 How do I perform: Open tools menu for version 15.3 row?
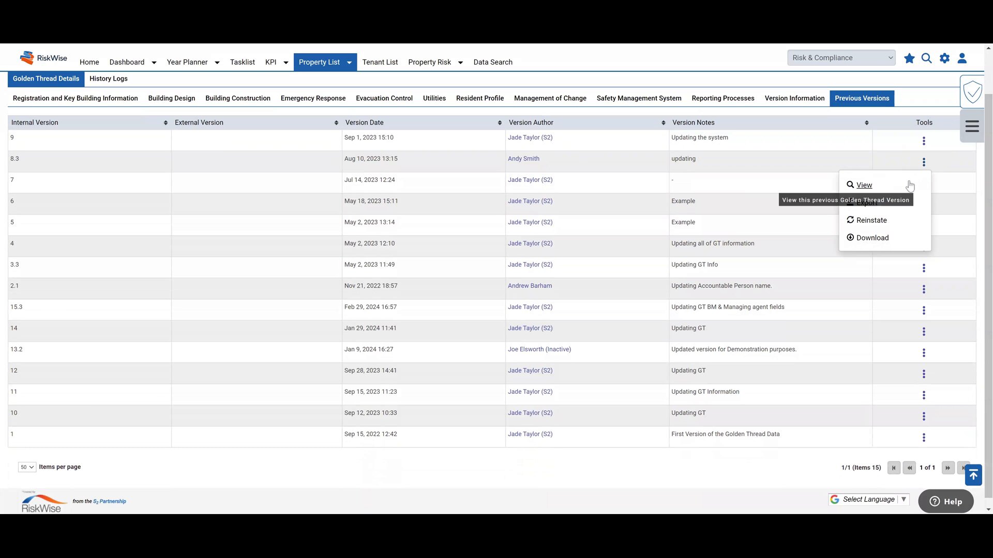point(924,311)
